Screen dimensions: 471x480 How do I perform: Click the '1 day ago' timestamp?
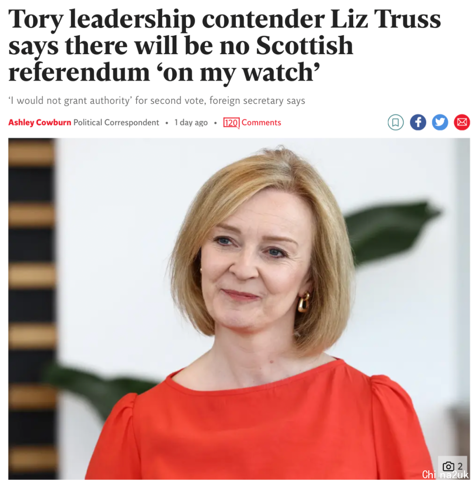pyautogui.click(x=191, y=123)
